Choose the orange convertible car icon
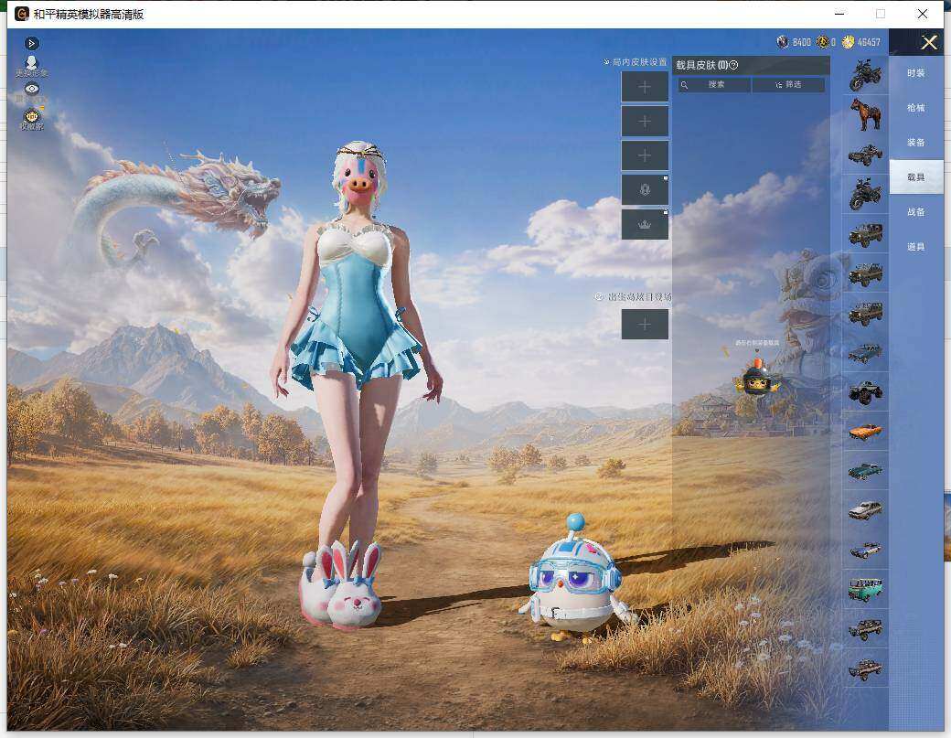951x738 pixels. point(865,431)
